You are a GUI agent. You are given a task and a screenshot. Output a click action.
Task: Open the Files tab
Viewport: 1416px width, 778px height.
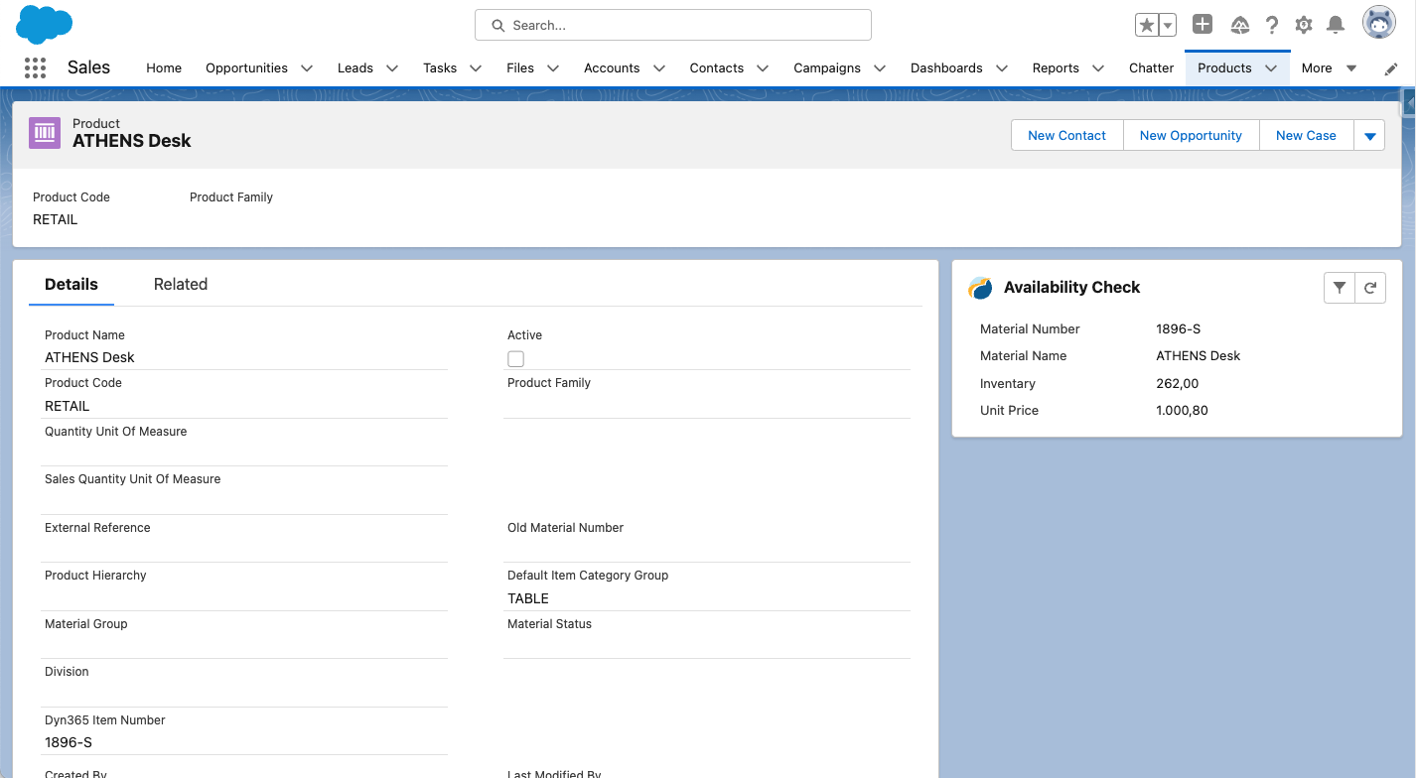(520, 68)
